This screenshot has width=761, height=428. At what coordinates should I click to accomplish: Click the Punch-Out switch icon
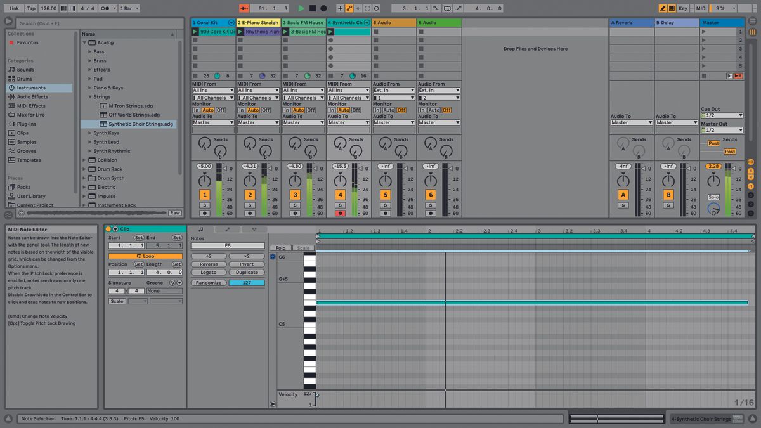click(x=458, y=8)
